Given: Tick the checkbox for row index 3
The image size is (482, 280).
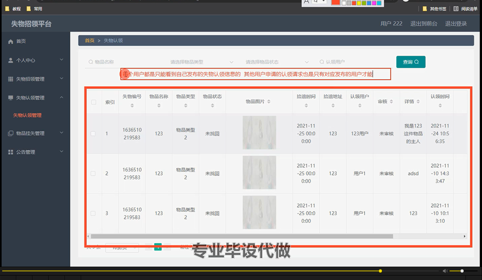Looking at the screenshot, I should [93, 213].
